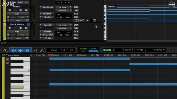Select the Zoomer magnifier tool
The height and width of the screenshot is (99, 177).
tap(5, 51)
